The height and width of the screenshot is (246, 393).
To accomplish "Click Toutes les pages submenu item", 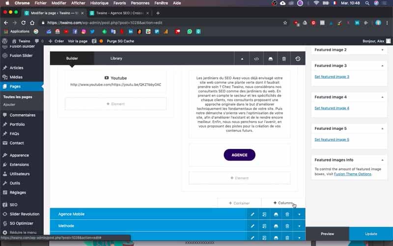I will click(18, 97).
